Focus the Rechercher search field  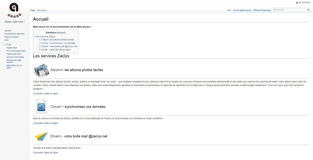click(290, 10)
